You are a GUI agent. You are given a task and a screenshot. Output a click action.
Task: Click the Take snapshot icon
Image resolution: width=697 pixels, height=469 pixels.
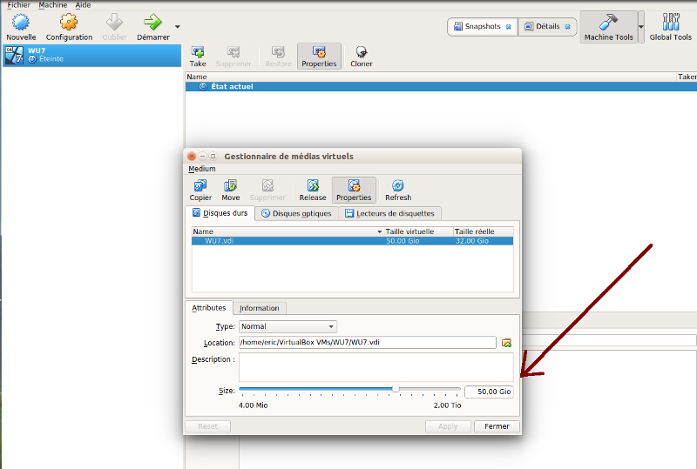tap(198, 53)
